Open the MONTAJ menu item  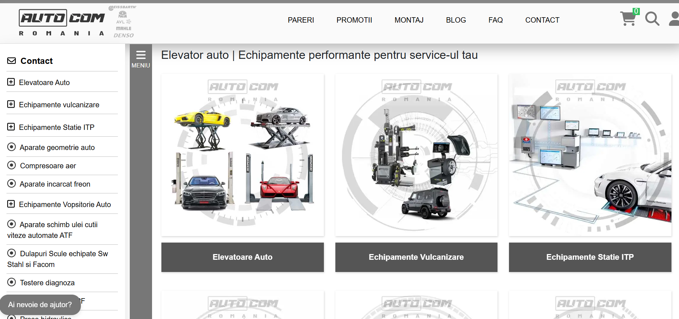click(x=409, y=20)
